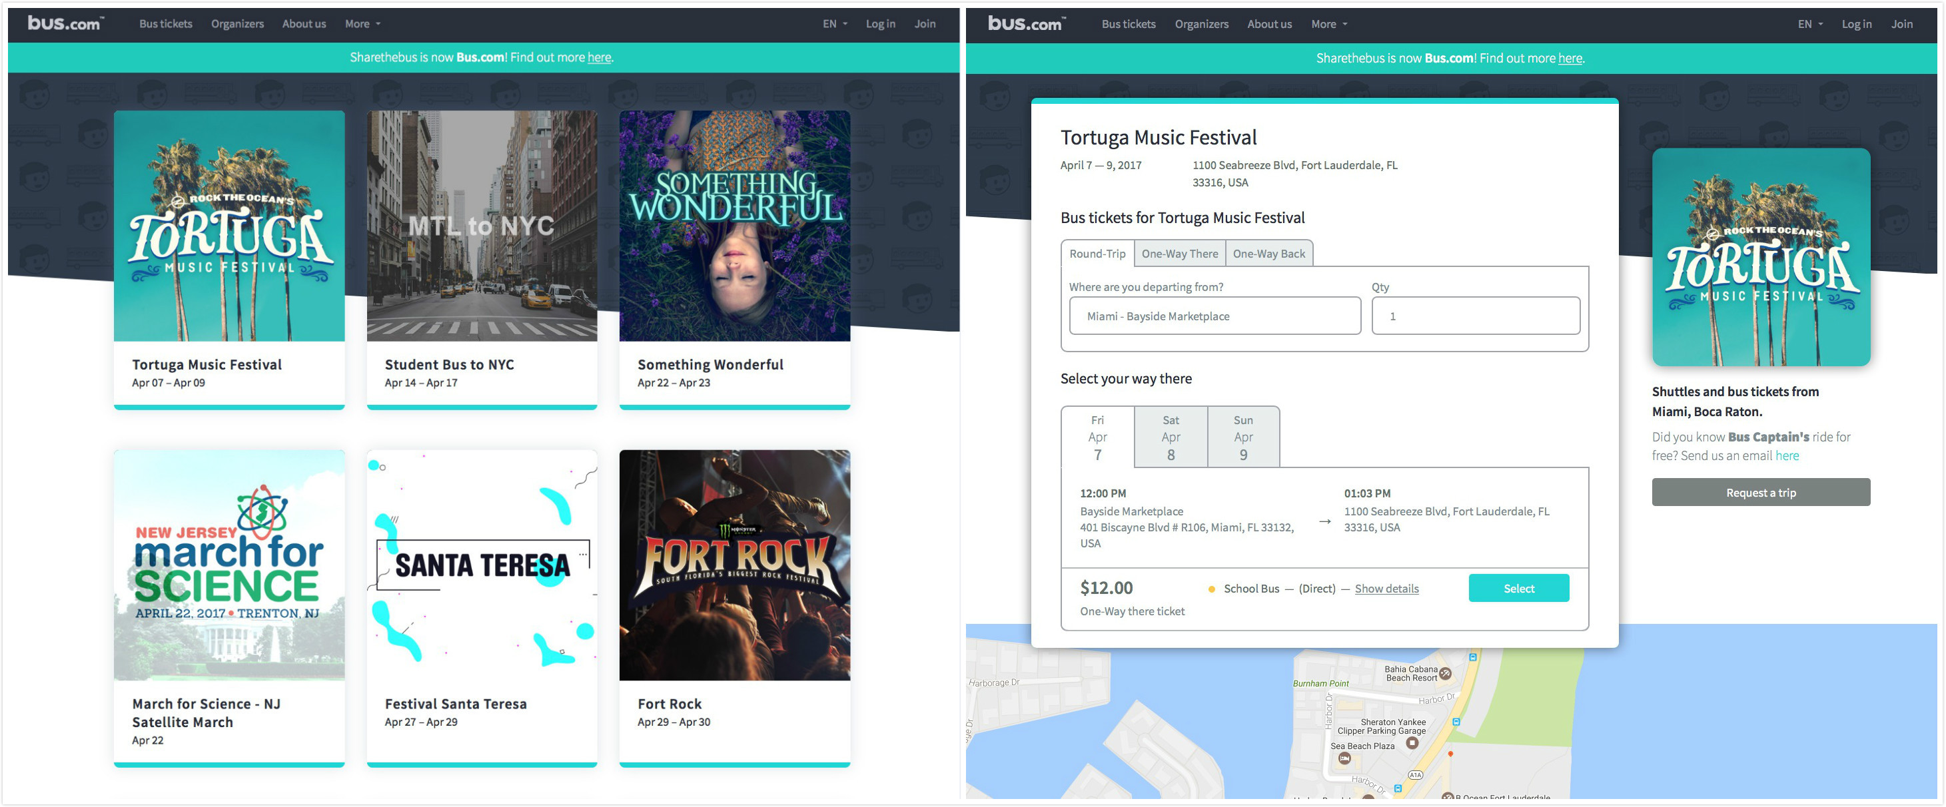The height and width of the screenshot is (807, 1946).
Task: Select Sat Apr 8 date tab
Action: pos(1170,437)
